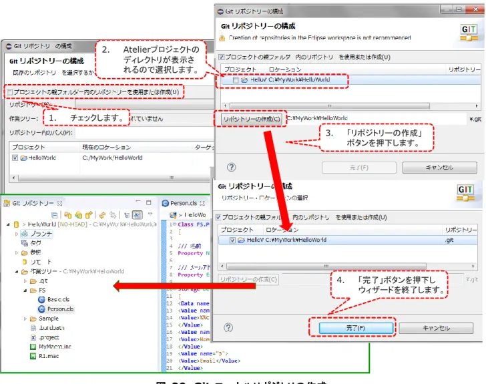Click right scroll arrow in upper right table
This screenshot has height=384, width=486.
click(x=477, y=106)
